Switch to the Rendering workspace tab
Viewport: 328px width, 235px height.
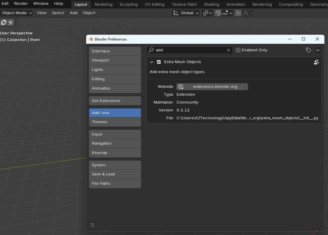(x=262, y=5)
